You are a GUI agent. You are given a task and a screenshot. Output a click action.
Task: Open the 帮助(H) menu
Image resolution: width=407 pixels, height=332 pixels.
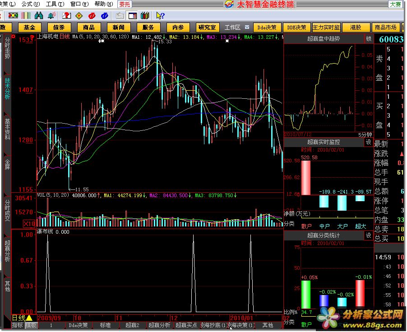104,4
